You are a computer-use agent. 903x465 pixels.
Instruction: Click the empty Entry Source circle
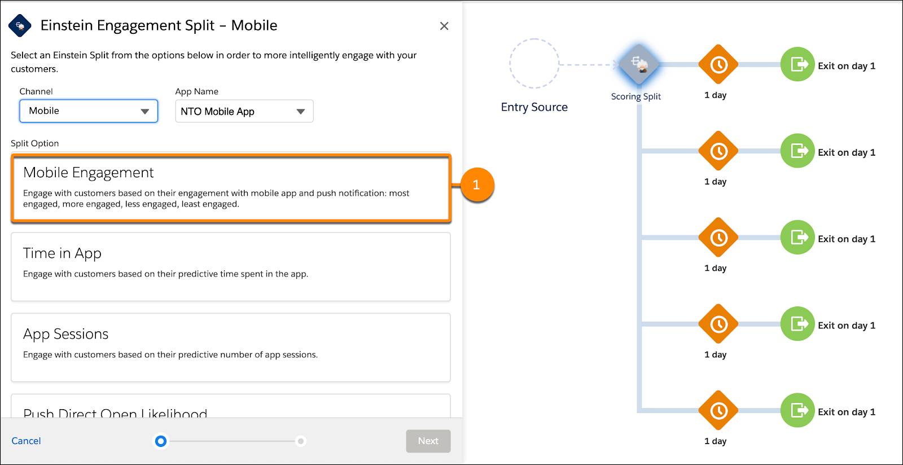click(534, 64)
